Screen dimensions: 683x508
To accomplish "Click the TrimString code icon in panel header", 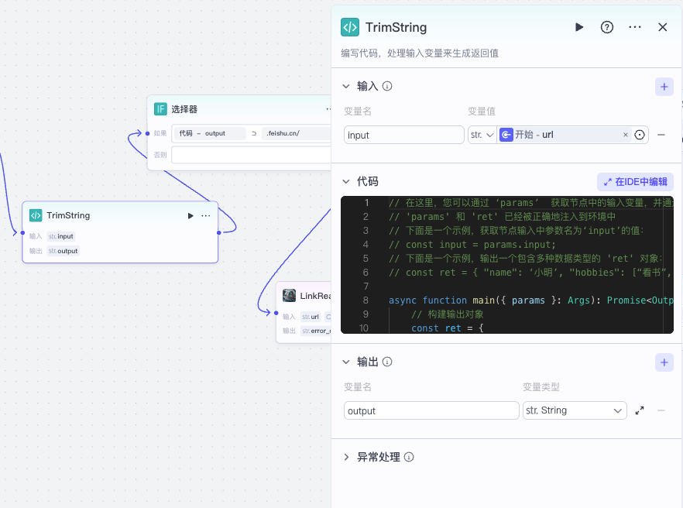I will point(350,27).
